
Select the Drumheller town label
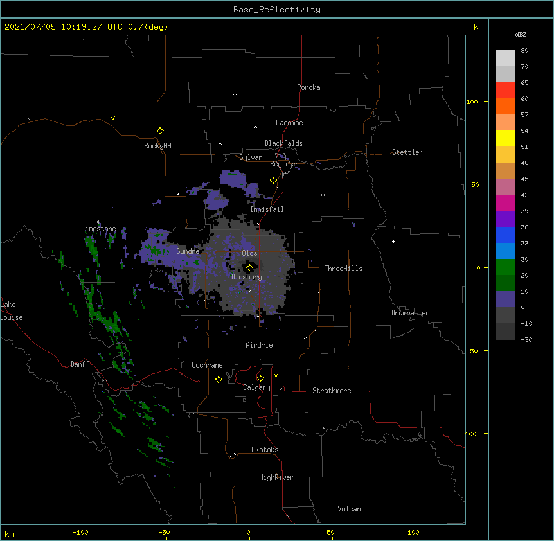[410, 313]
